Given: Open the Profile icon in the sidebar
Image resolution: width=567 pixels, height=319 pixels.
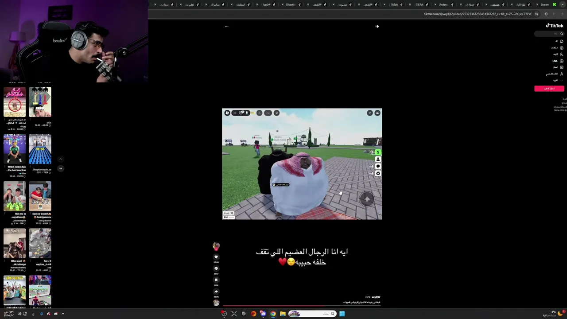Looking at the screenshot, I should [561, 74].
